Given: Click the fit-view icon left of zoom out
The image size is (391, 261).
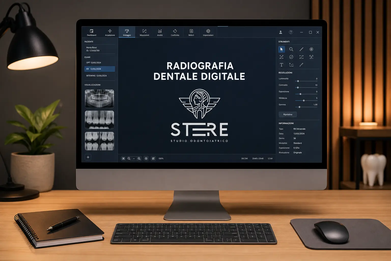Looking at the screenshot, I should 123,159.
